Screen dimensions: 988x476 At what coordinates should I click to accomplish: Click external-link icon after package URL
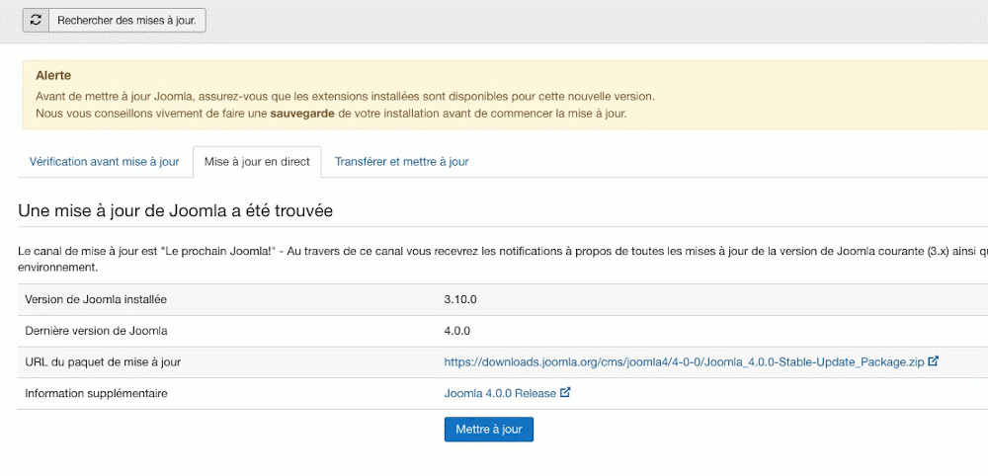934,361
